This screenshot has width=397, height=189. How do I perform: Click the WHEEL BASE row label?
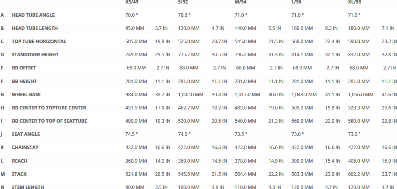click(x=26, y=95)
